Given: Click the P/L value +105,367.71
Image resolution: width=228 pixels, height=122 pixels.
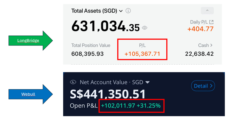Looking at the screenshot, I should point(142,54).
